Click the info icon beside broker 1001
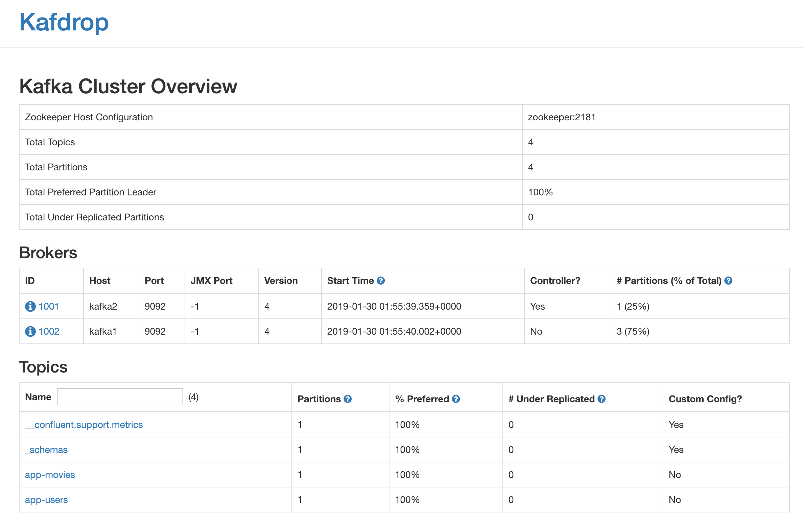This screenshot has width=804, height=528. pos(30,306)
